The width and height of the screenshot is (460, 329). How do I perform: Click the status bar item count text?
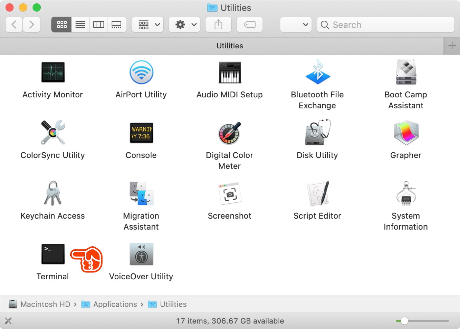(230, 321)
